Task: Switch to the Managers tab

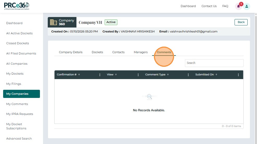Action: tap(141, 52)
